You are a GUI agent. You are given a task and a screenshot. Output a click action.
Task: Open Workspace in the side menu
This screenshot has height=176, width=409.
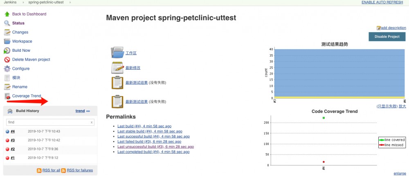pyautogui.click(x=22, y=41)
